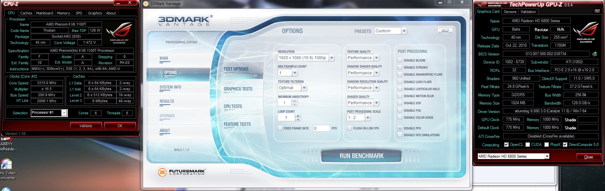Click the Loop Count value field
Screen dimensions: 605x191
coord(286,118)
